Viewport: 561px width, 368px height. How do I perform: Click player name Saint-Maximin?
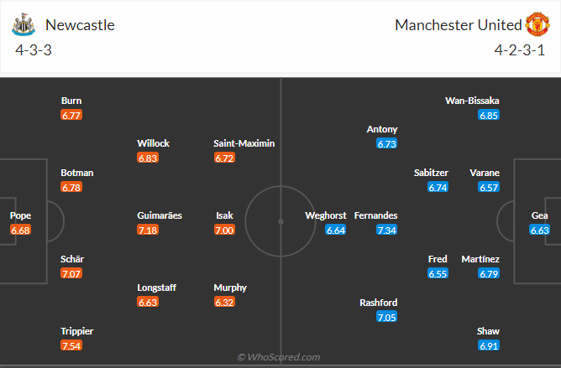244,143
